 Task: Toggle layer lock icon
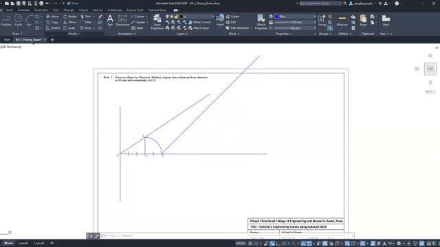coord(176,16)
